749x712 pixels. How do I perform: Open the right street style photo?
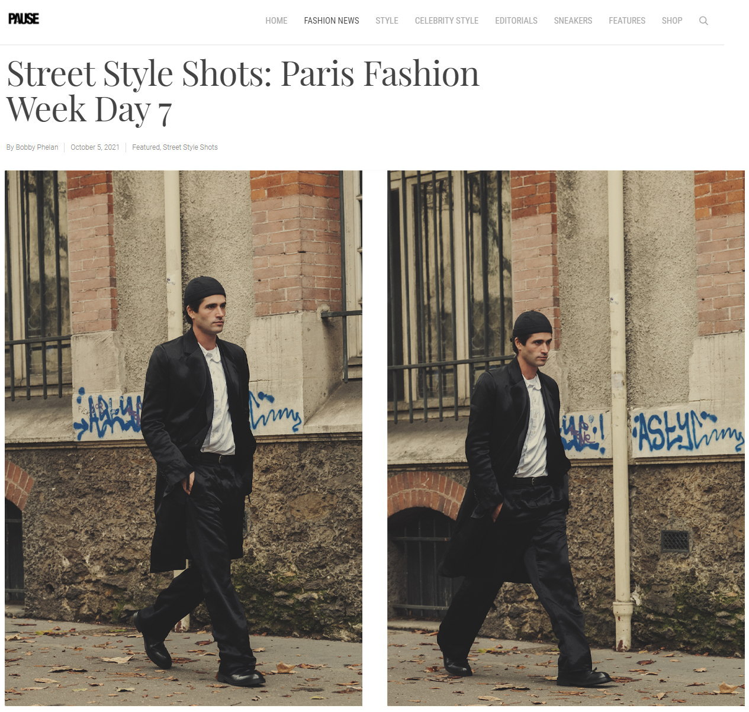coord(566,438)
